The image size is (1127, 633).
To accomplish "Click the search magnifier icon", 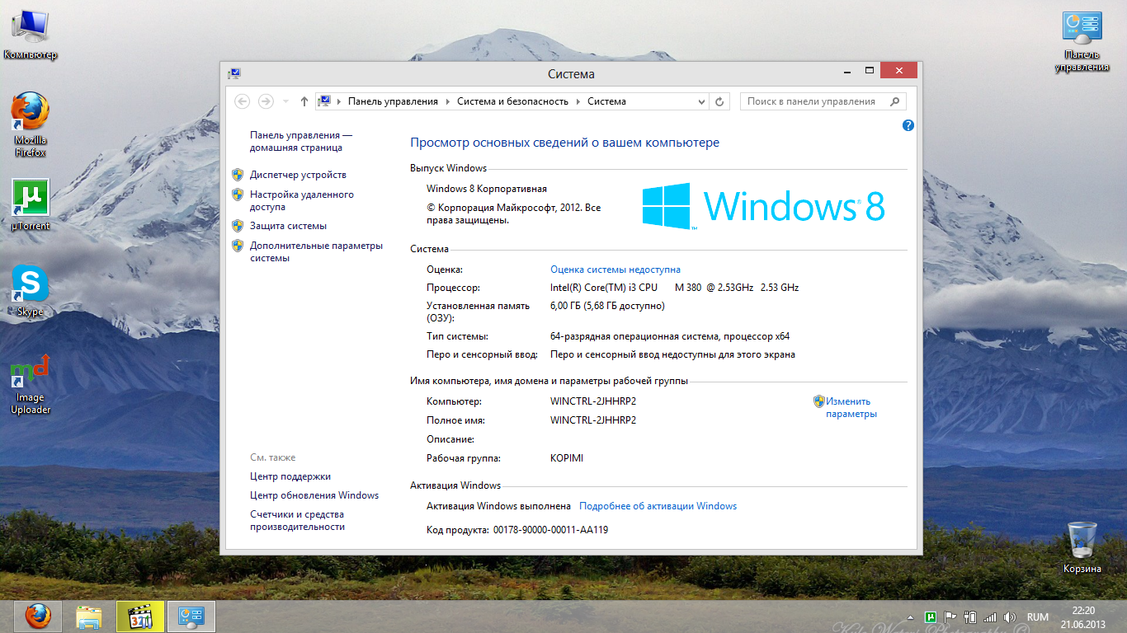I will 895,101.
